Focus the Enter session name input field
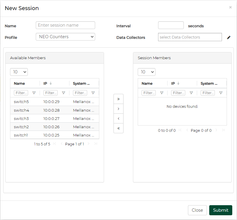Viewport: 237px width, 220px height. point(65,25)
